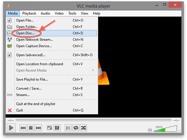Click the window resize grip corner
Screen dimensions: 187x140
tap(180, 131)
